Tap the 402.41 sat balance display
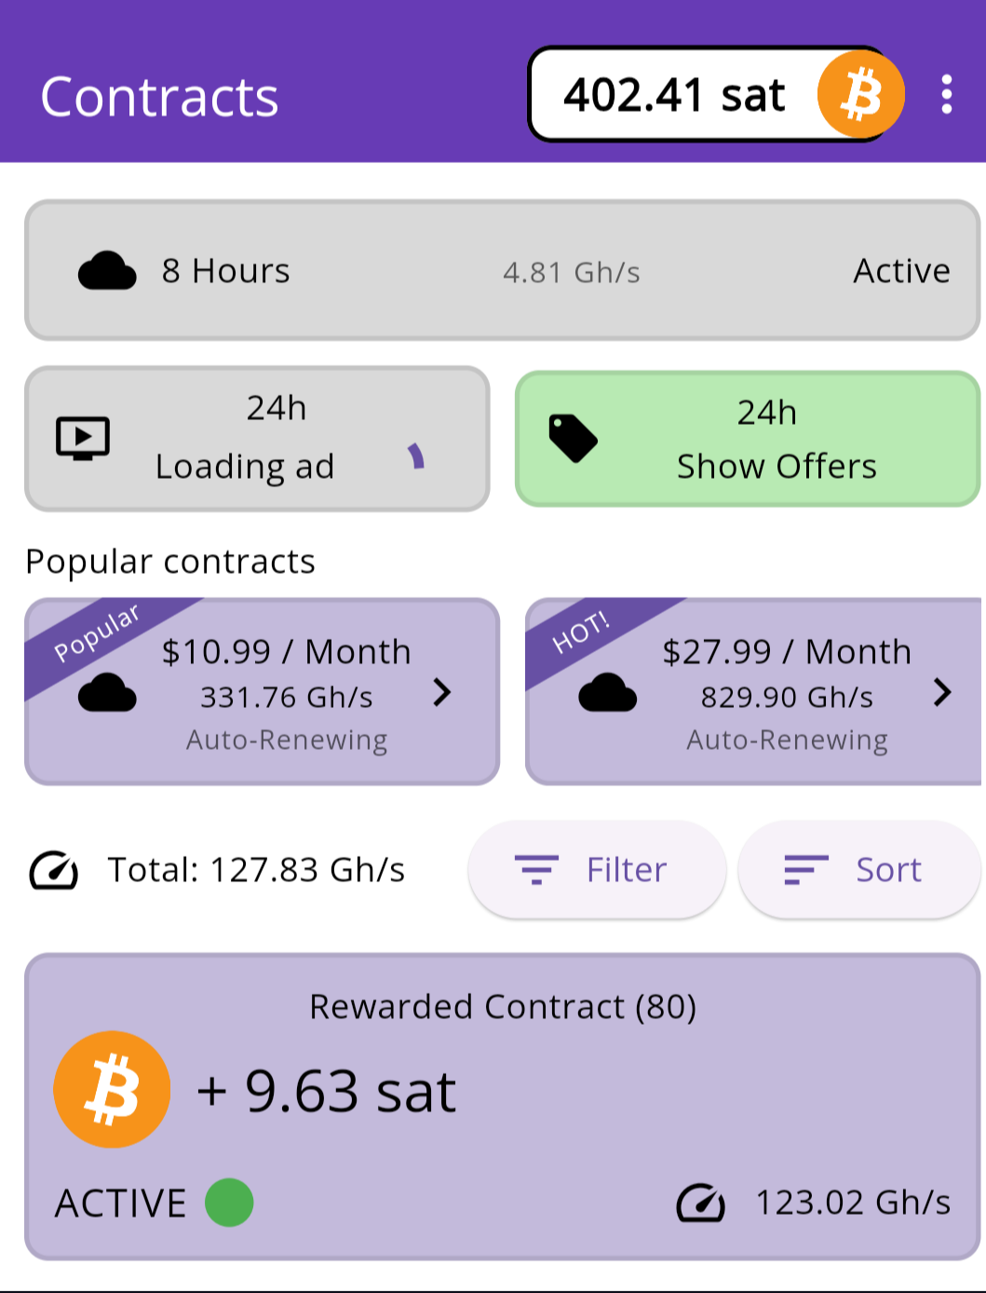This screenshot has height=1293, width=986. click(x=674, y=95)
